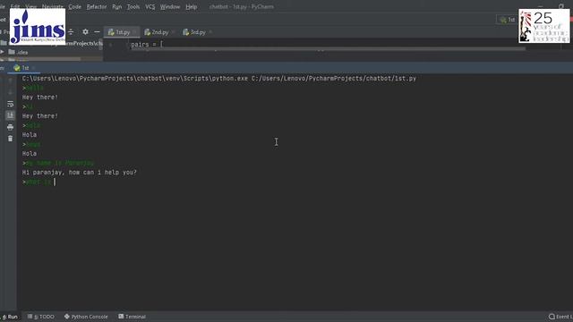Open the Run menu
573x322 pixels.
(117, 6)
